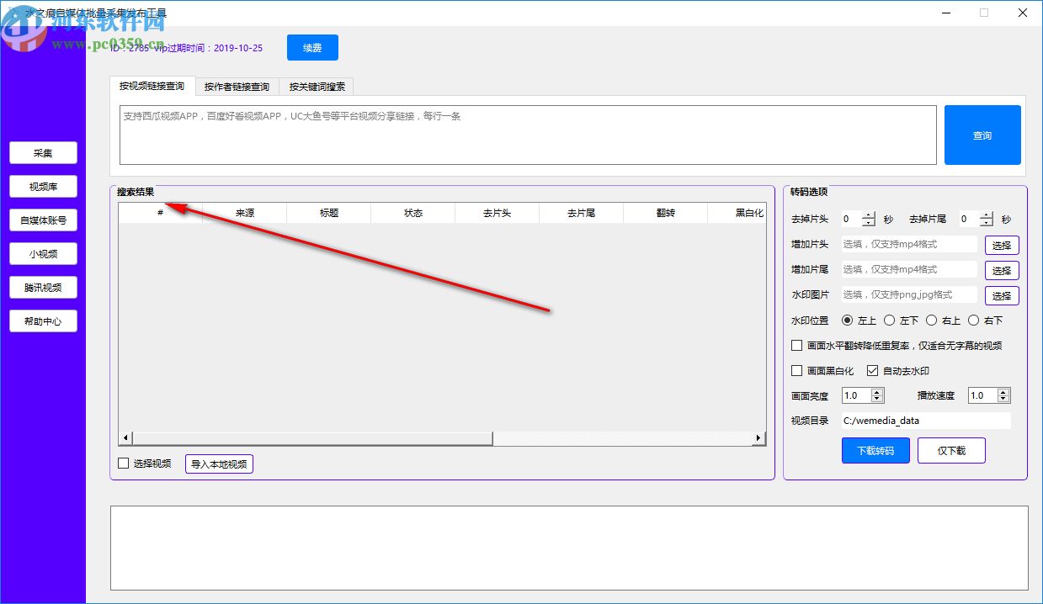Click the 增加片尾 file path field
Image resolution: width=1043 pixels, height=604 pixels.
point(908,269)
